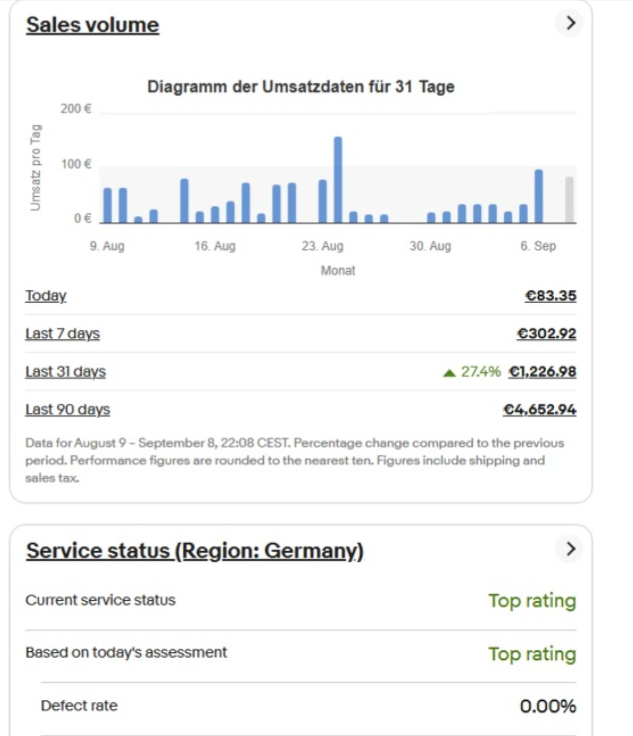This screenshot has height=736, width=633.
Task: Click the '6. Sep' axis label
Action: [x=538, y=246]
